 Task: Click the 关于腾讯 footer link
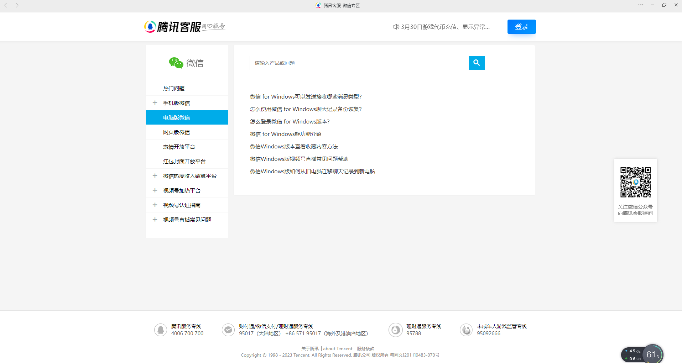(310, 349)
